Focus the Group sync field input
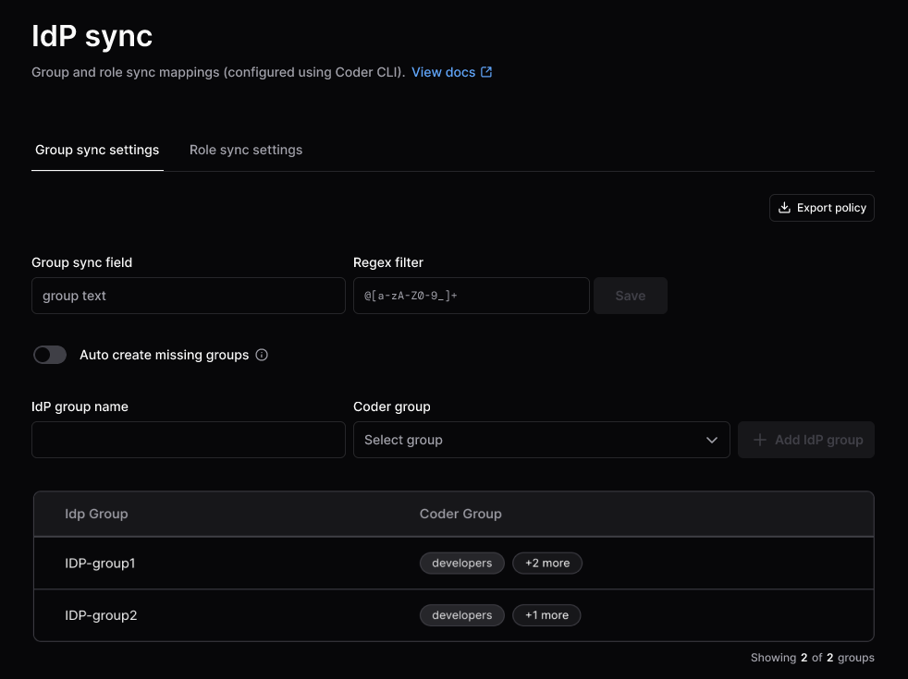 189,296
